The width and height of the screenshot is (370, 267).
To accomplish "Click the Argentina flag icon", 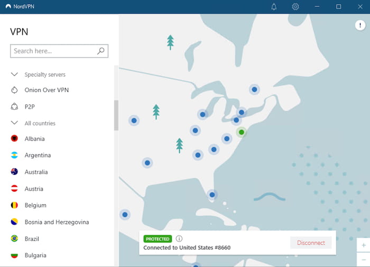I will (14, 155).
